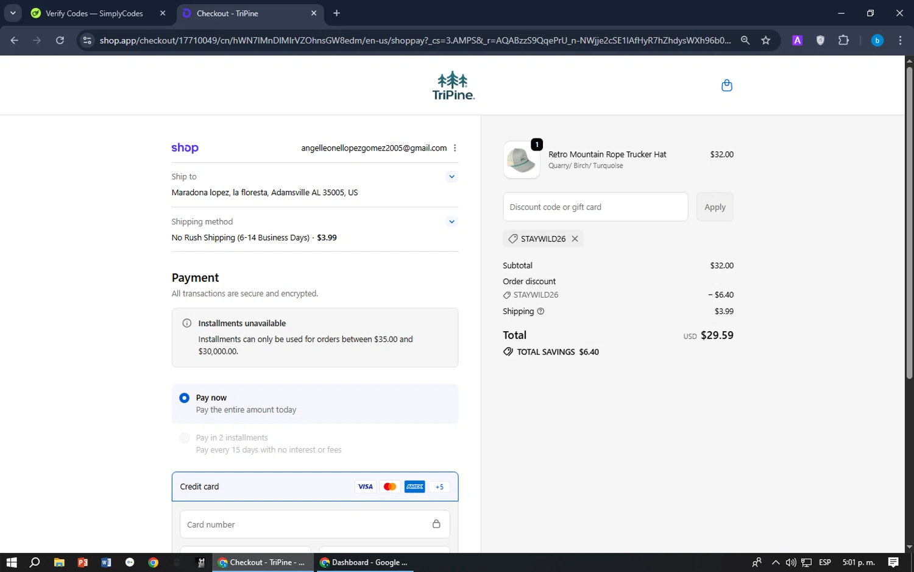Open File Explorer from taskbar
Image resolution: width=914 pixels, height=572 pixels.
(x=59, y=562)
